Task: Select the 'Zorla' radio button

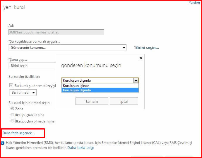Action: coord(12,109)
